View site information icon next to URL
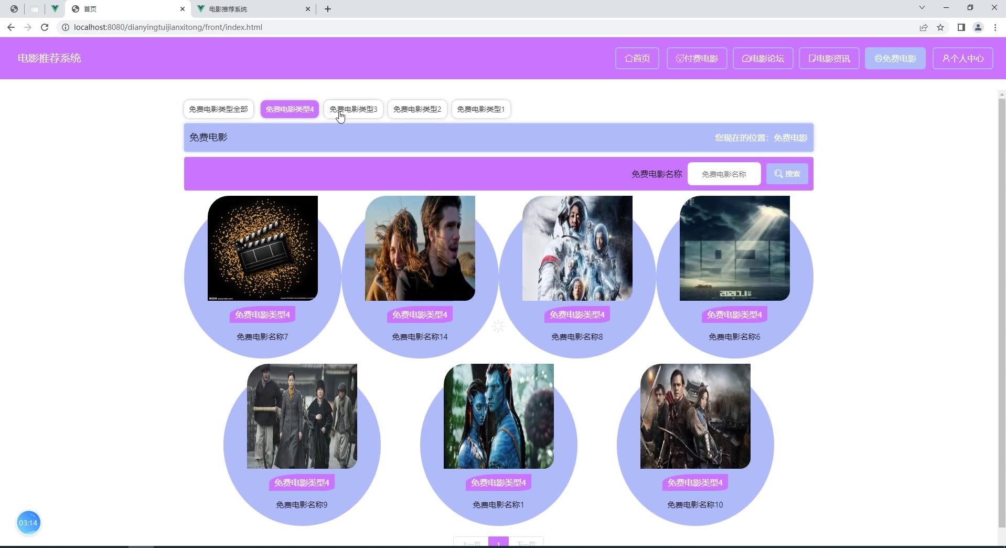This screenshot has width=1006, height=548. coord(66,27)
